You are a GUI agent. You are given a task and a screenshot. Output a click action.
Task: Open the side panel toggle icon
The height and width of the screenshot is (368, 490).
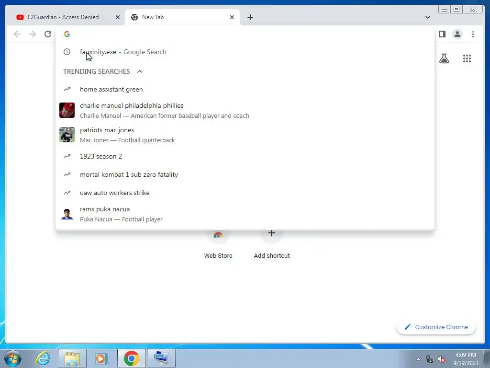pos(442,34)
